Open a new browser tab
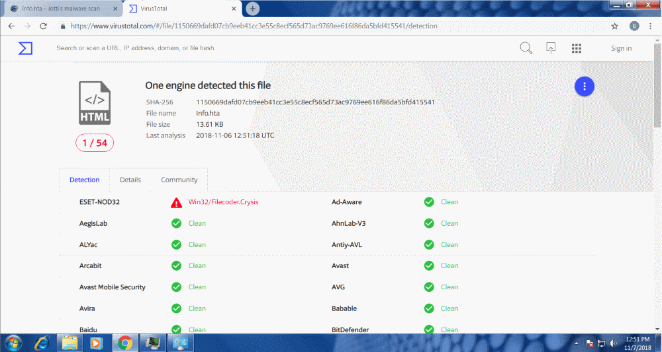The image size is (662, 352). 252,9
